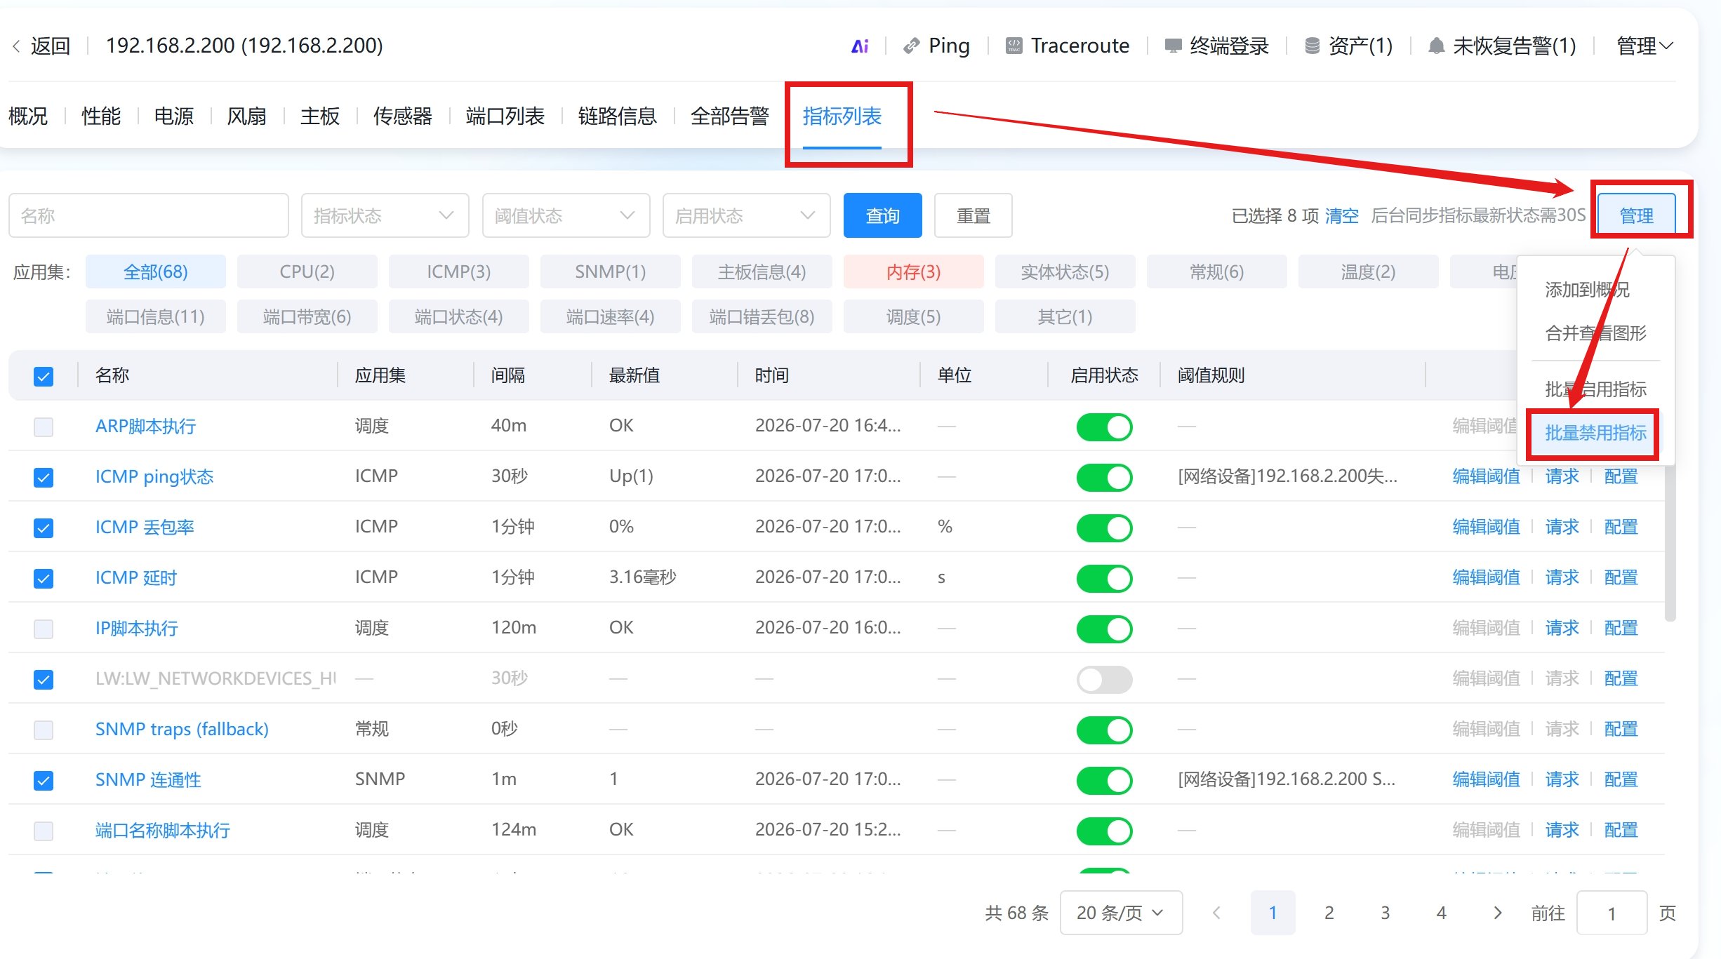The image size is (1721, 959).
Task: Click the 终端登录 monitor icon
Action: pos(1173,46)
